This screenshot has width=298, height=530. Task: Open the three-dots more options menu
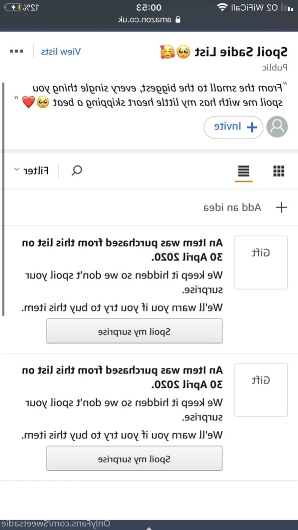click(17, 52)
